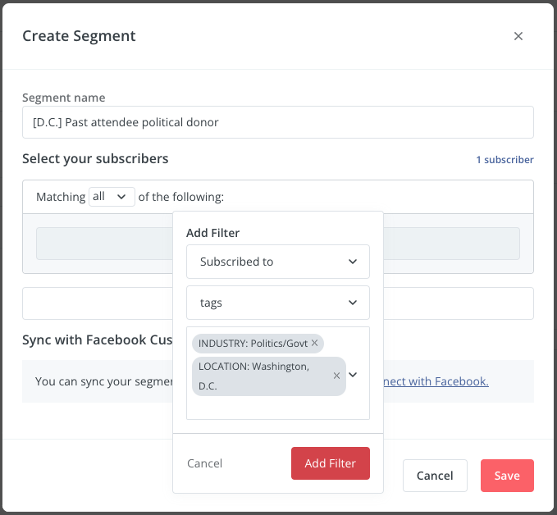The height and width of the screenshot is (515, 557).
Task: Expand the tag selector chevron
Action: [354, 375]
